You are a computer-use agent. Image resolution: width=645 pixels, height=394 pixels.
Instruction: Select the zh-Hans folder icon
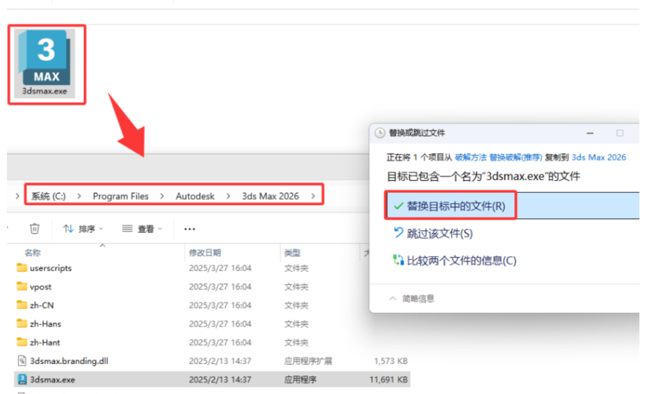(22, 323)
